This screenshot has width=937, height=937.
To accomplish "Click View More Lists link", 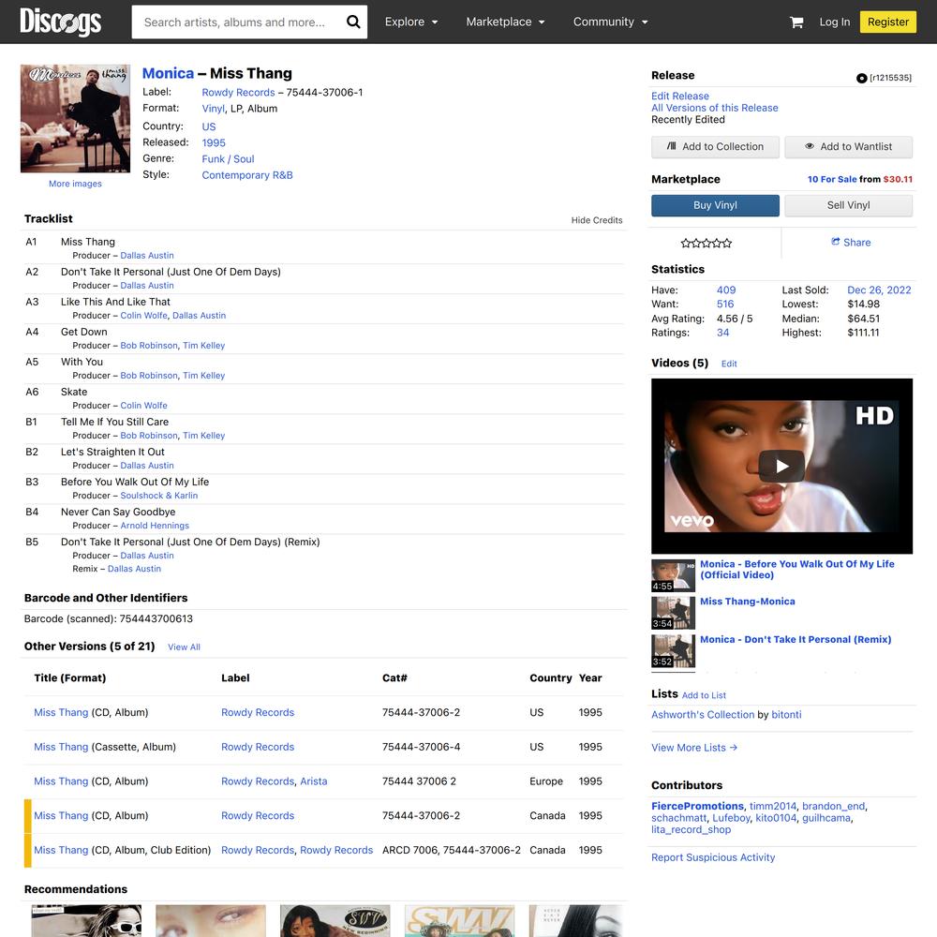I will 694,748.
